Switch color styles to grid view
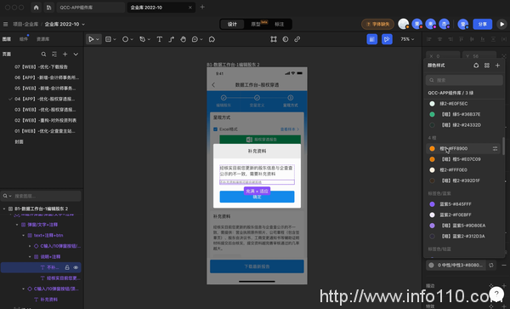This screenshot has height=309, width=510. click(487, 66)
